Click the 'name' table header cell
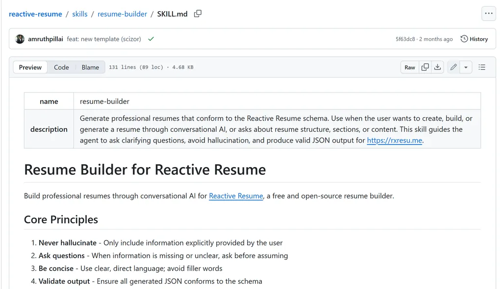Screen dimensions: 502x289 49,101
